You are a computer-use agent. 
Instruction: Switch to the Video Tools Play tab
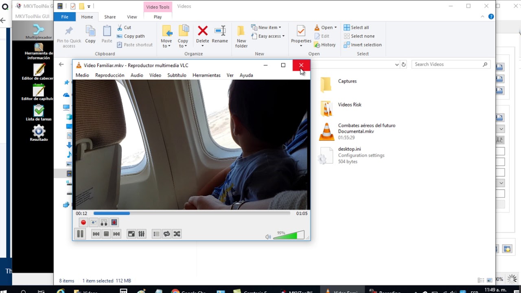click(x=158, y=17)
